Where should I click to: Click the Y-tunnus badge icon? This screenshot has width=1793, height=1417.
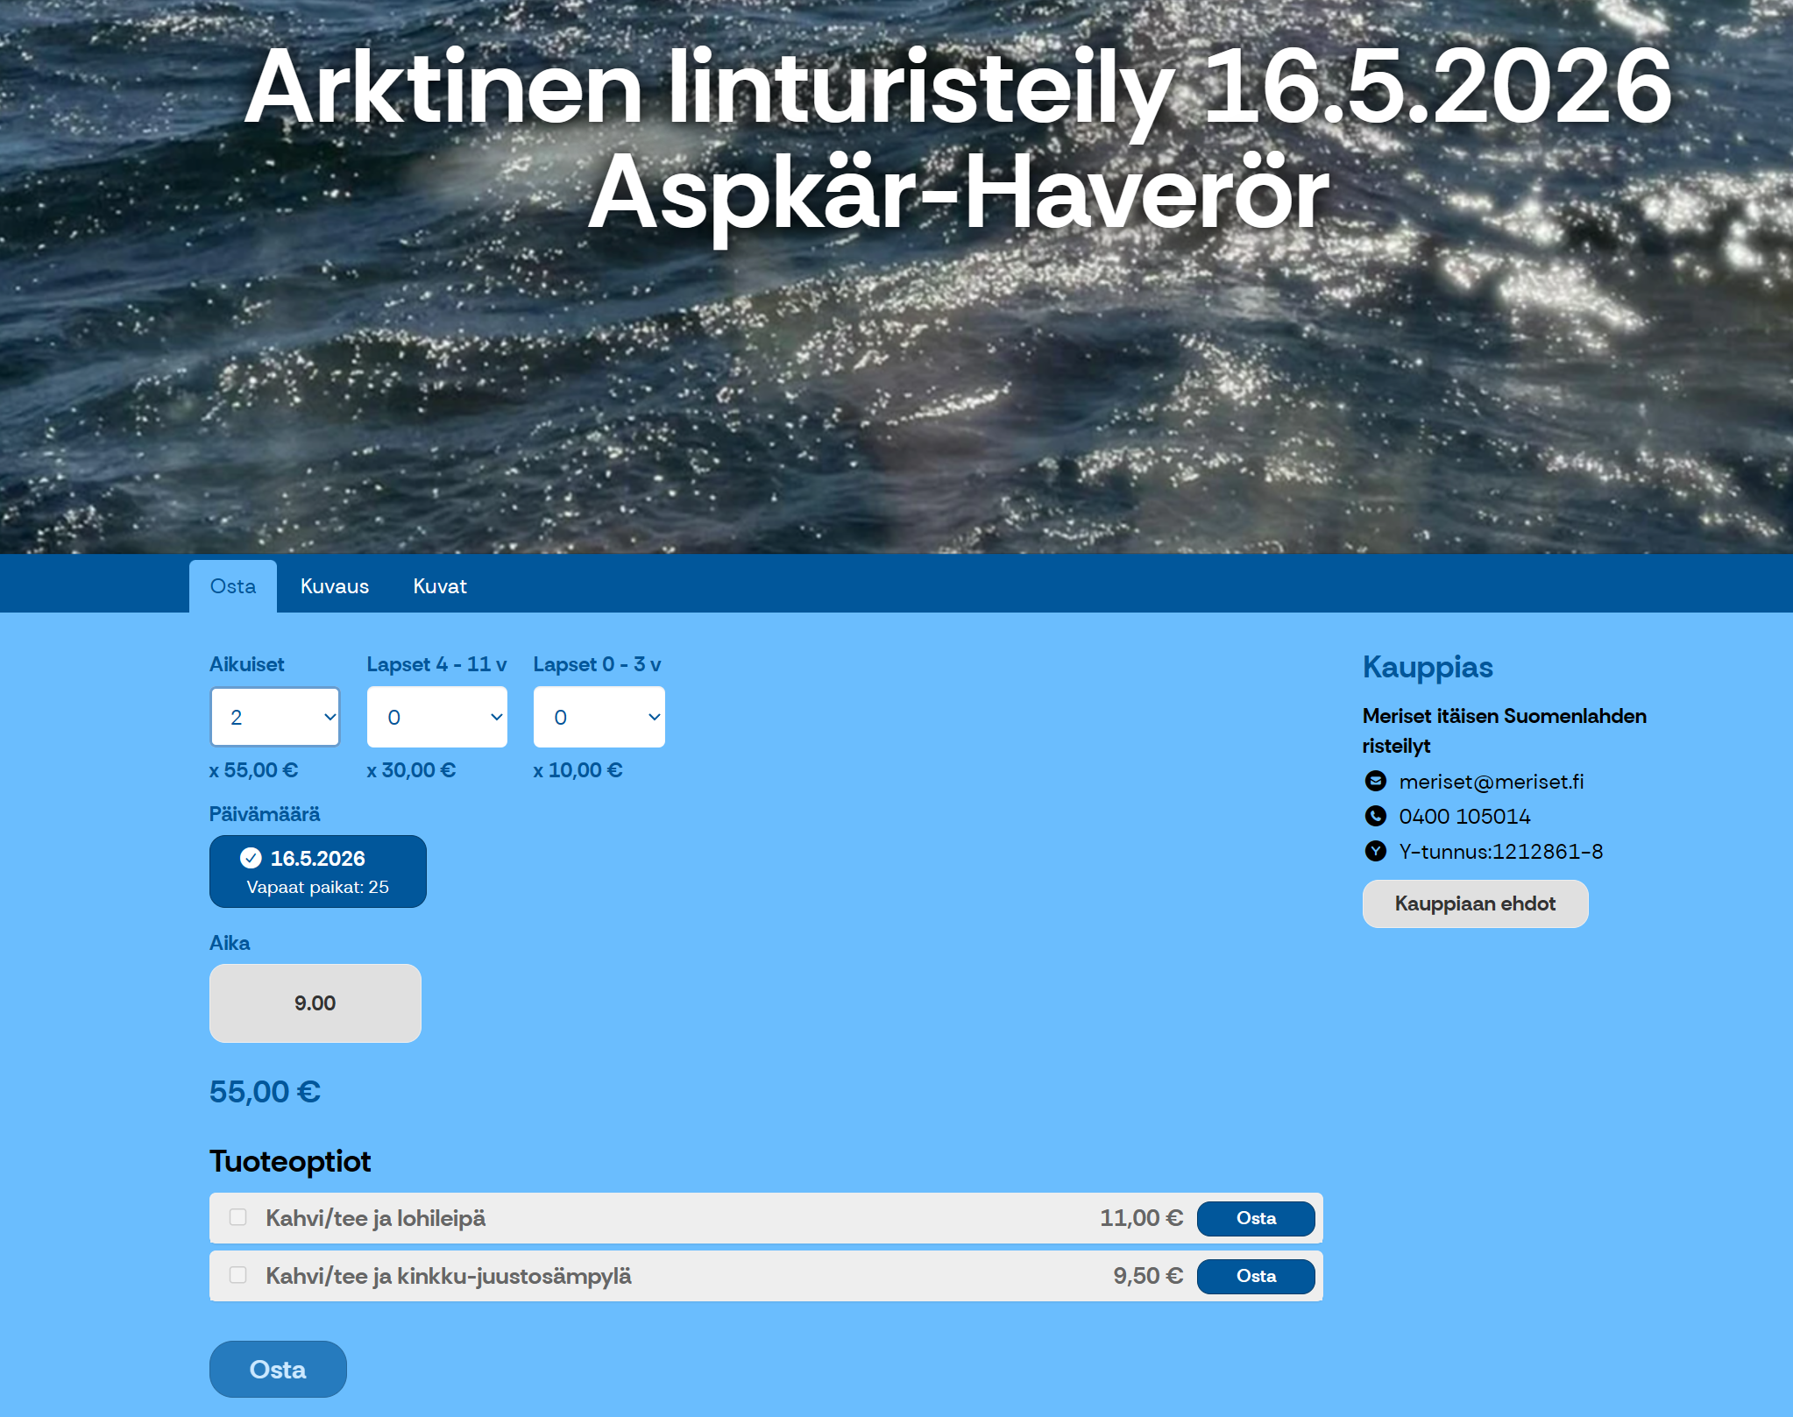pyautogui.click(x=1376, y=851)
